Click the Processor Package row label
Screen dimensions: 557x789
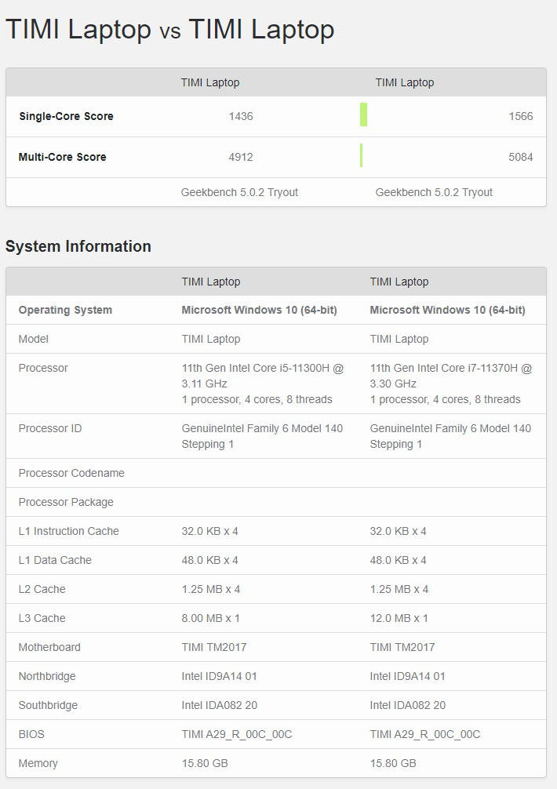pos(66,502)
